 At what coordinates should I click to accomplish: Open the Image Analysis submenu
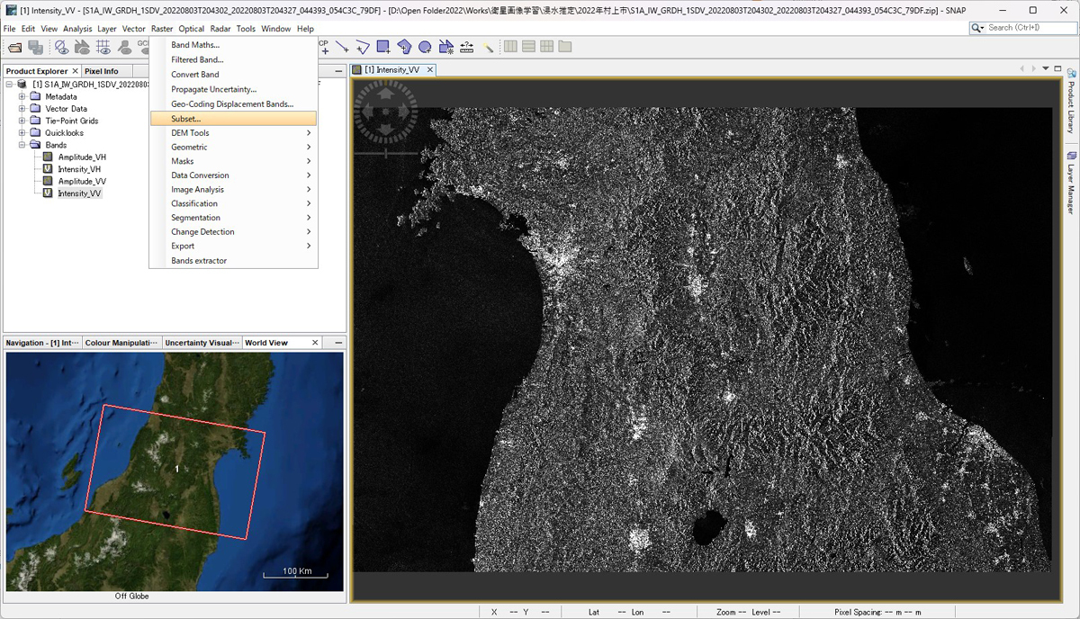[x=233, y=190]
